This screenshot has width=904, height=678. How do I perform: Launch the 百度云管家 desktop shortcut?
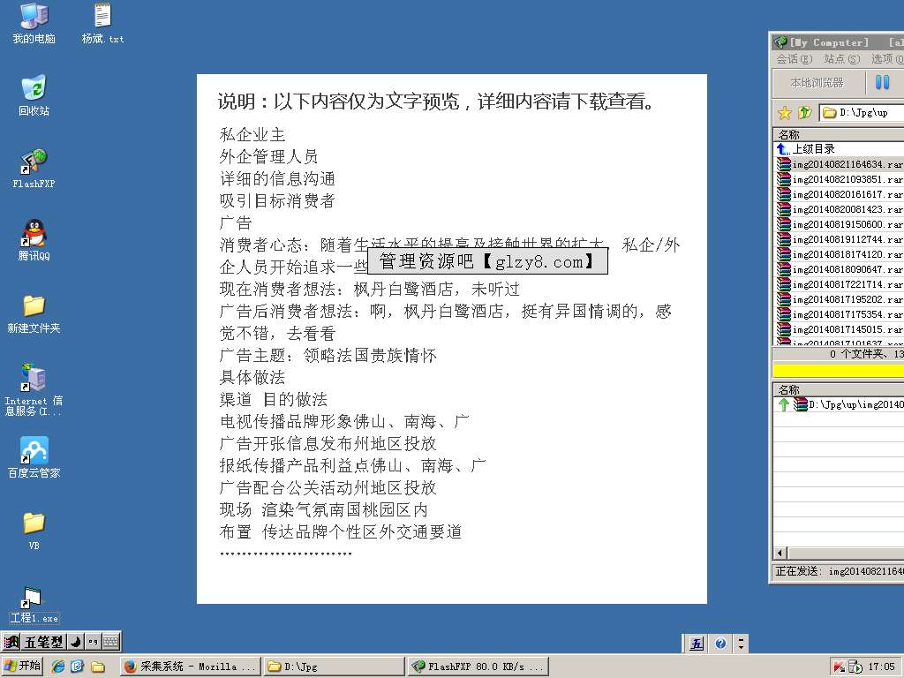(x=34, y=458)
